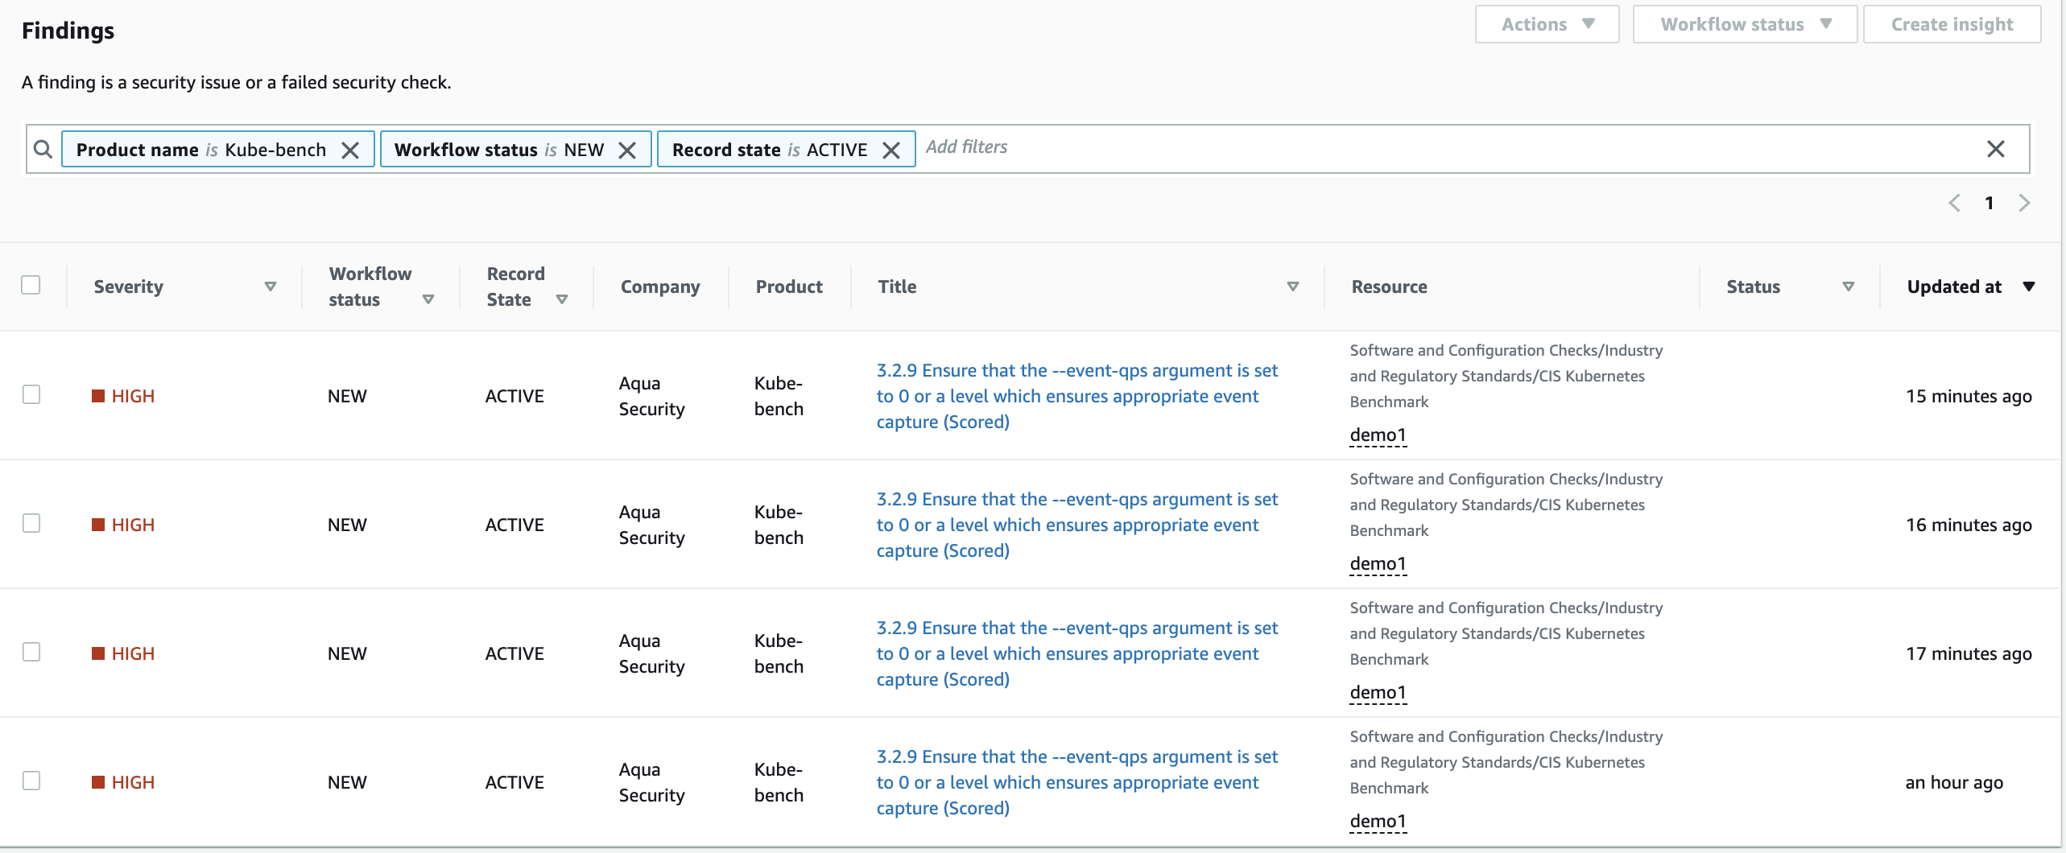Image resolution: width=2066 pixels, height=853 pixels.
Task: Click the search magnifier icon in filter bar
Action: 43,149
